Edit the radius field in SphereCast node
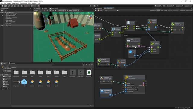 pos(132,85)
